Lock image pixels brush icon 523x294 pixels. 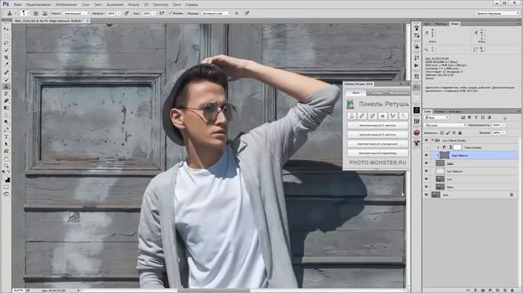click(x=448, y=132)
